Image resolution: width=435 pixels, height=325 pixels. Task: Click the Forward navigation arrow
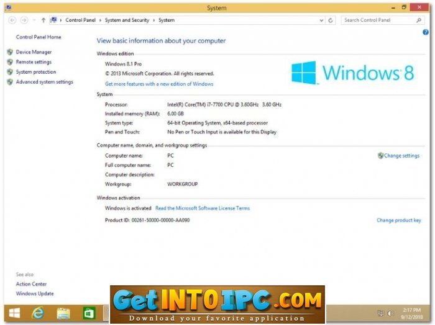pos(24,20)
